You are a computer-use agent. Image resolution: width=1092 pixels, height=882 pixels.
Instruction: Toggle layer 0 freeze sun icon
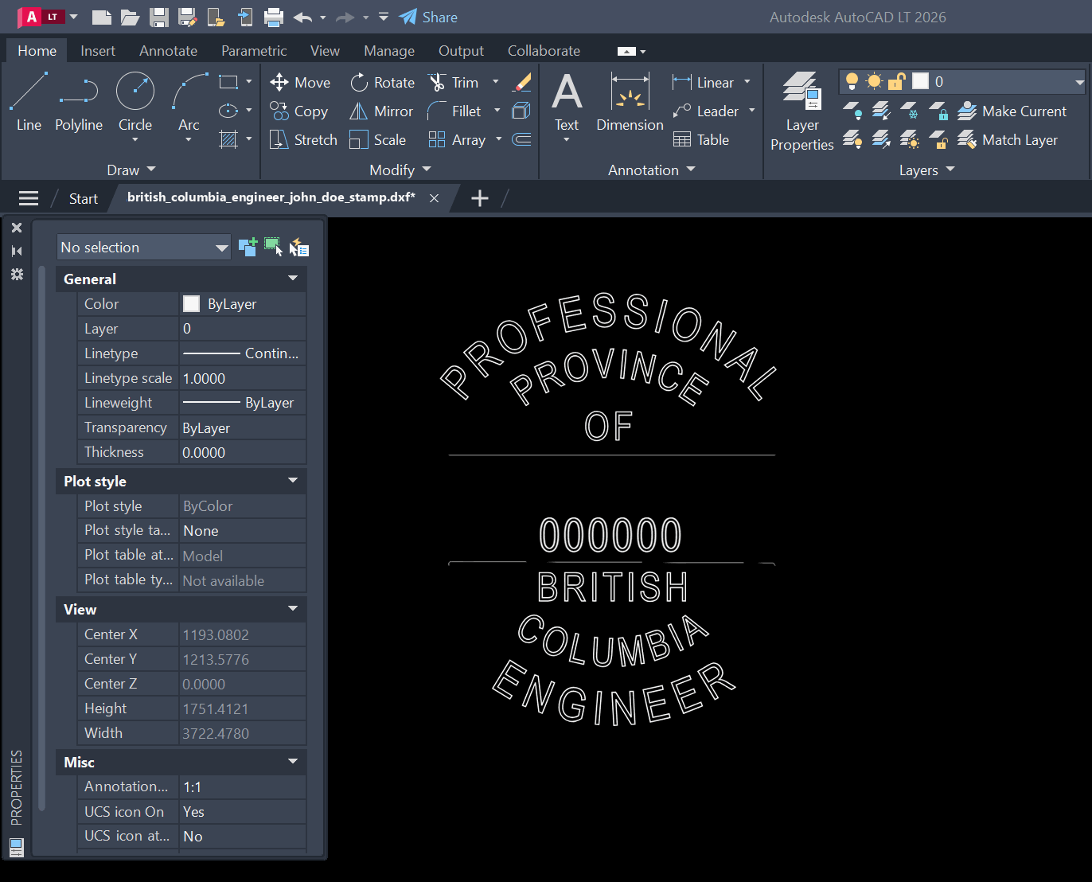pos(874,81)
